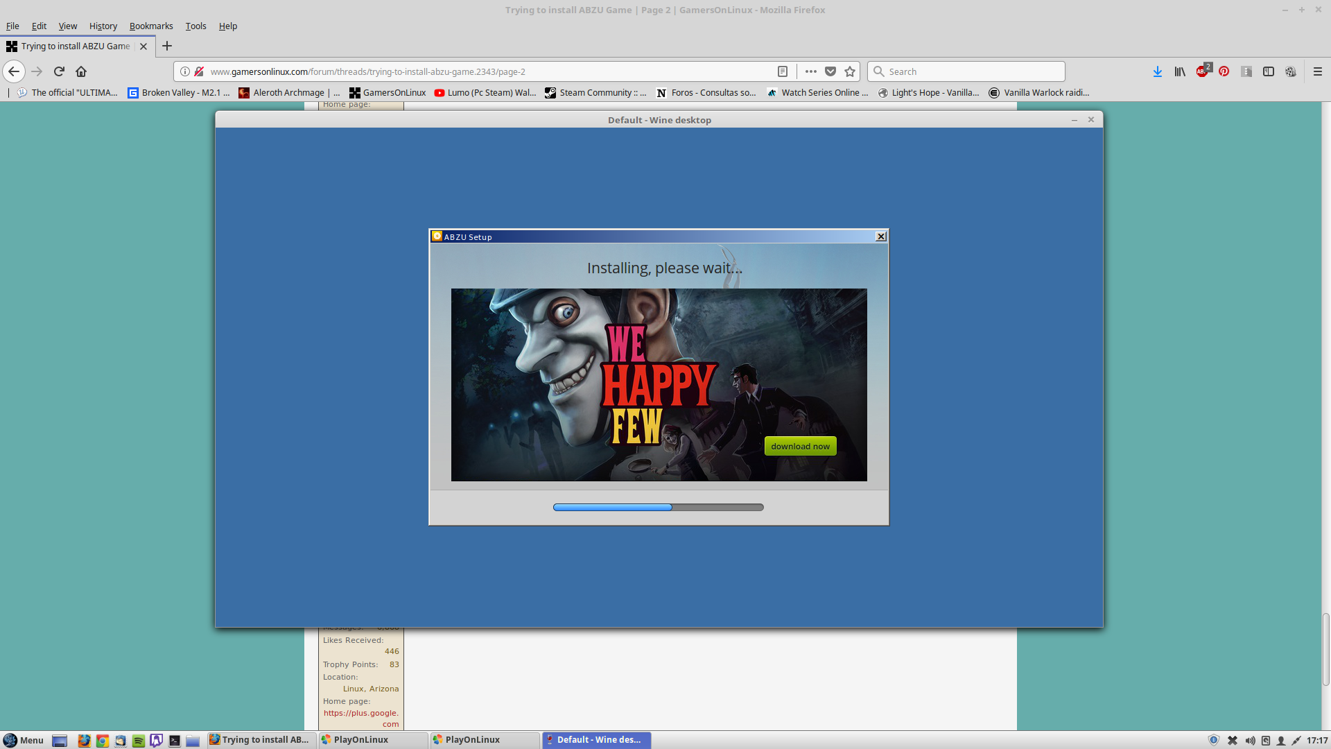Click the We Happy Few banner image
Image resolution: width=1331 pixels, height=749 pixels.
pyautogui.click(x=659, y=385)
